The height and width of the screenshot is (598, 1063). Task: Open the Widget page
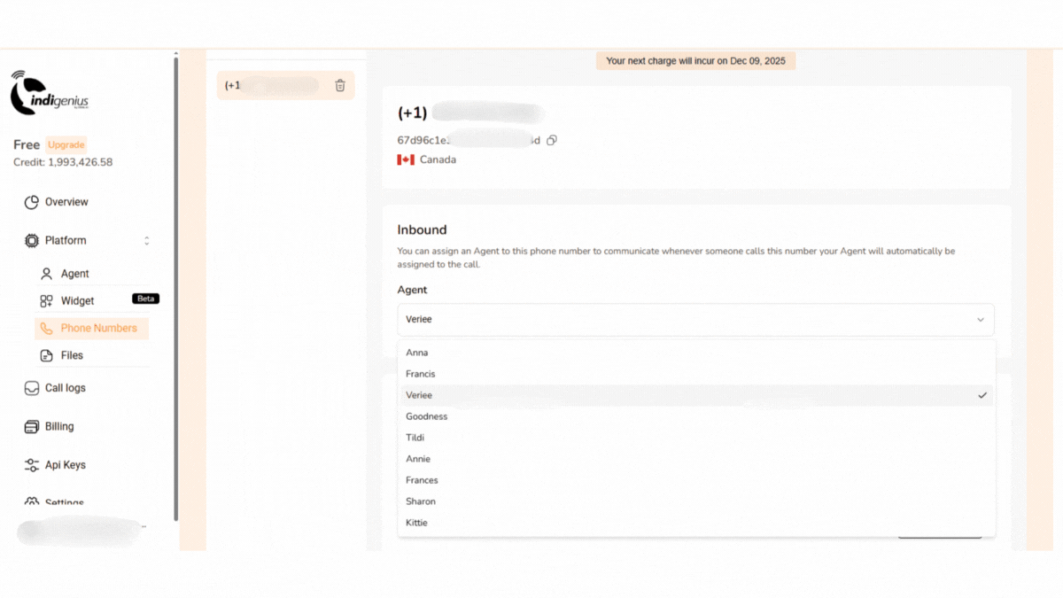(x=78, y=301)
